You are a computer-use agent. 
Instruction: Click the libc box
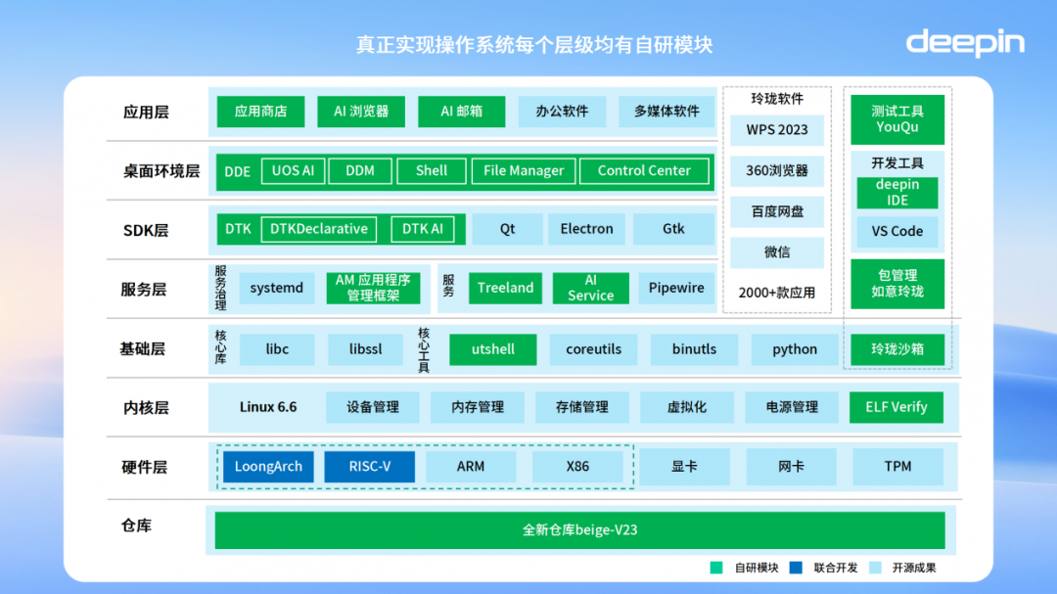coord(277,349)
